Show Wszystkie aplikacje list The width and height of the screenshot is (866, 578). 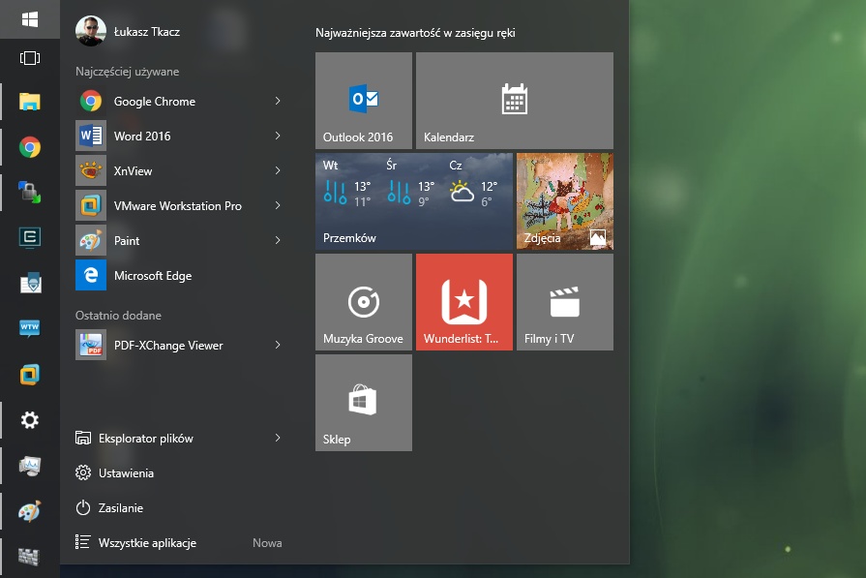coord(146,543)
